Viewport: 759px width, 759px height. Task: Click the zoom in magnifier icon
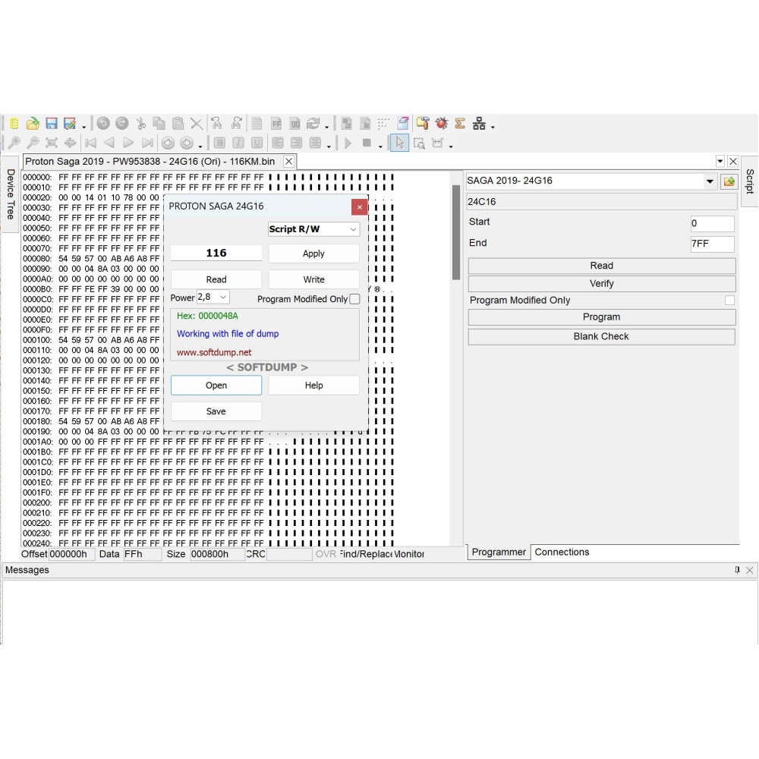point(14,143)
